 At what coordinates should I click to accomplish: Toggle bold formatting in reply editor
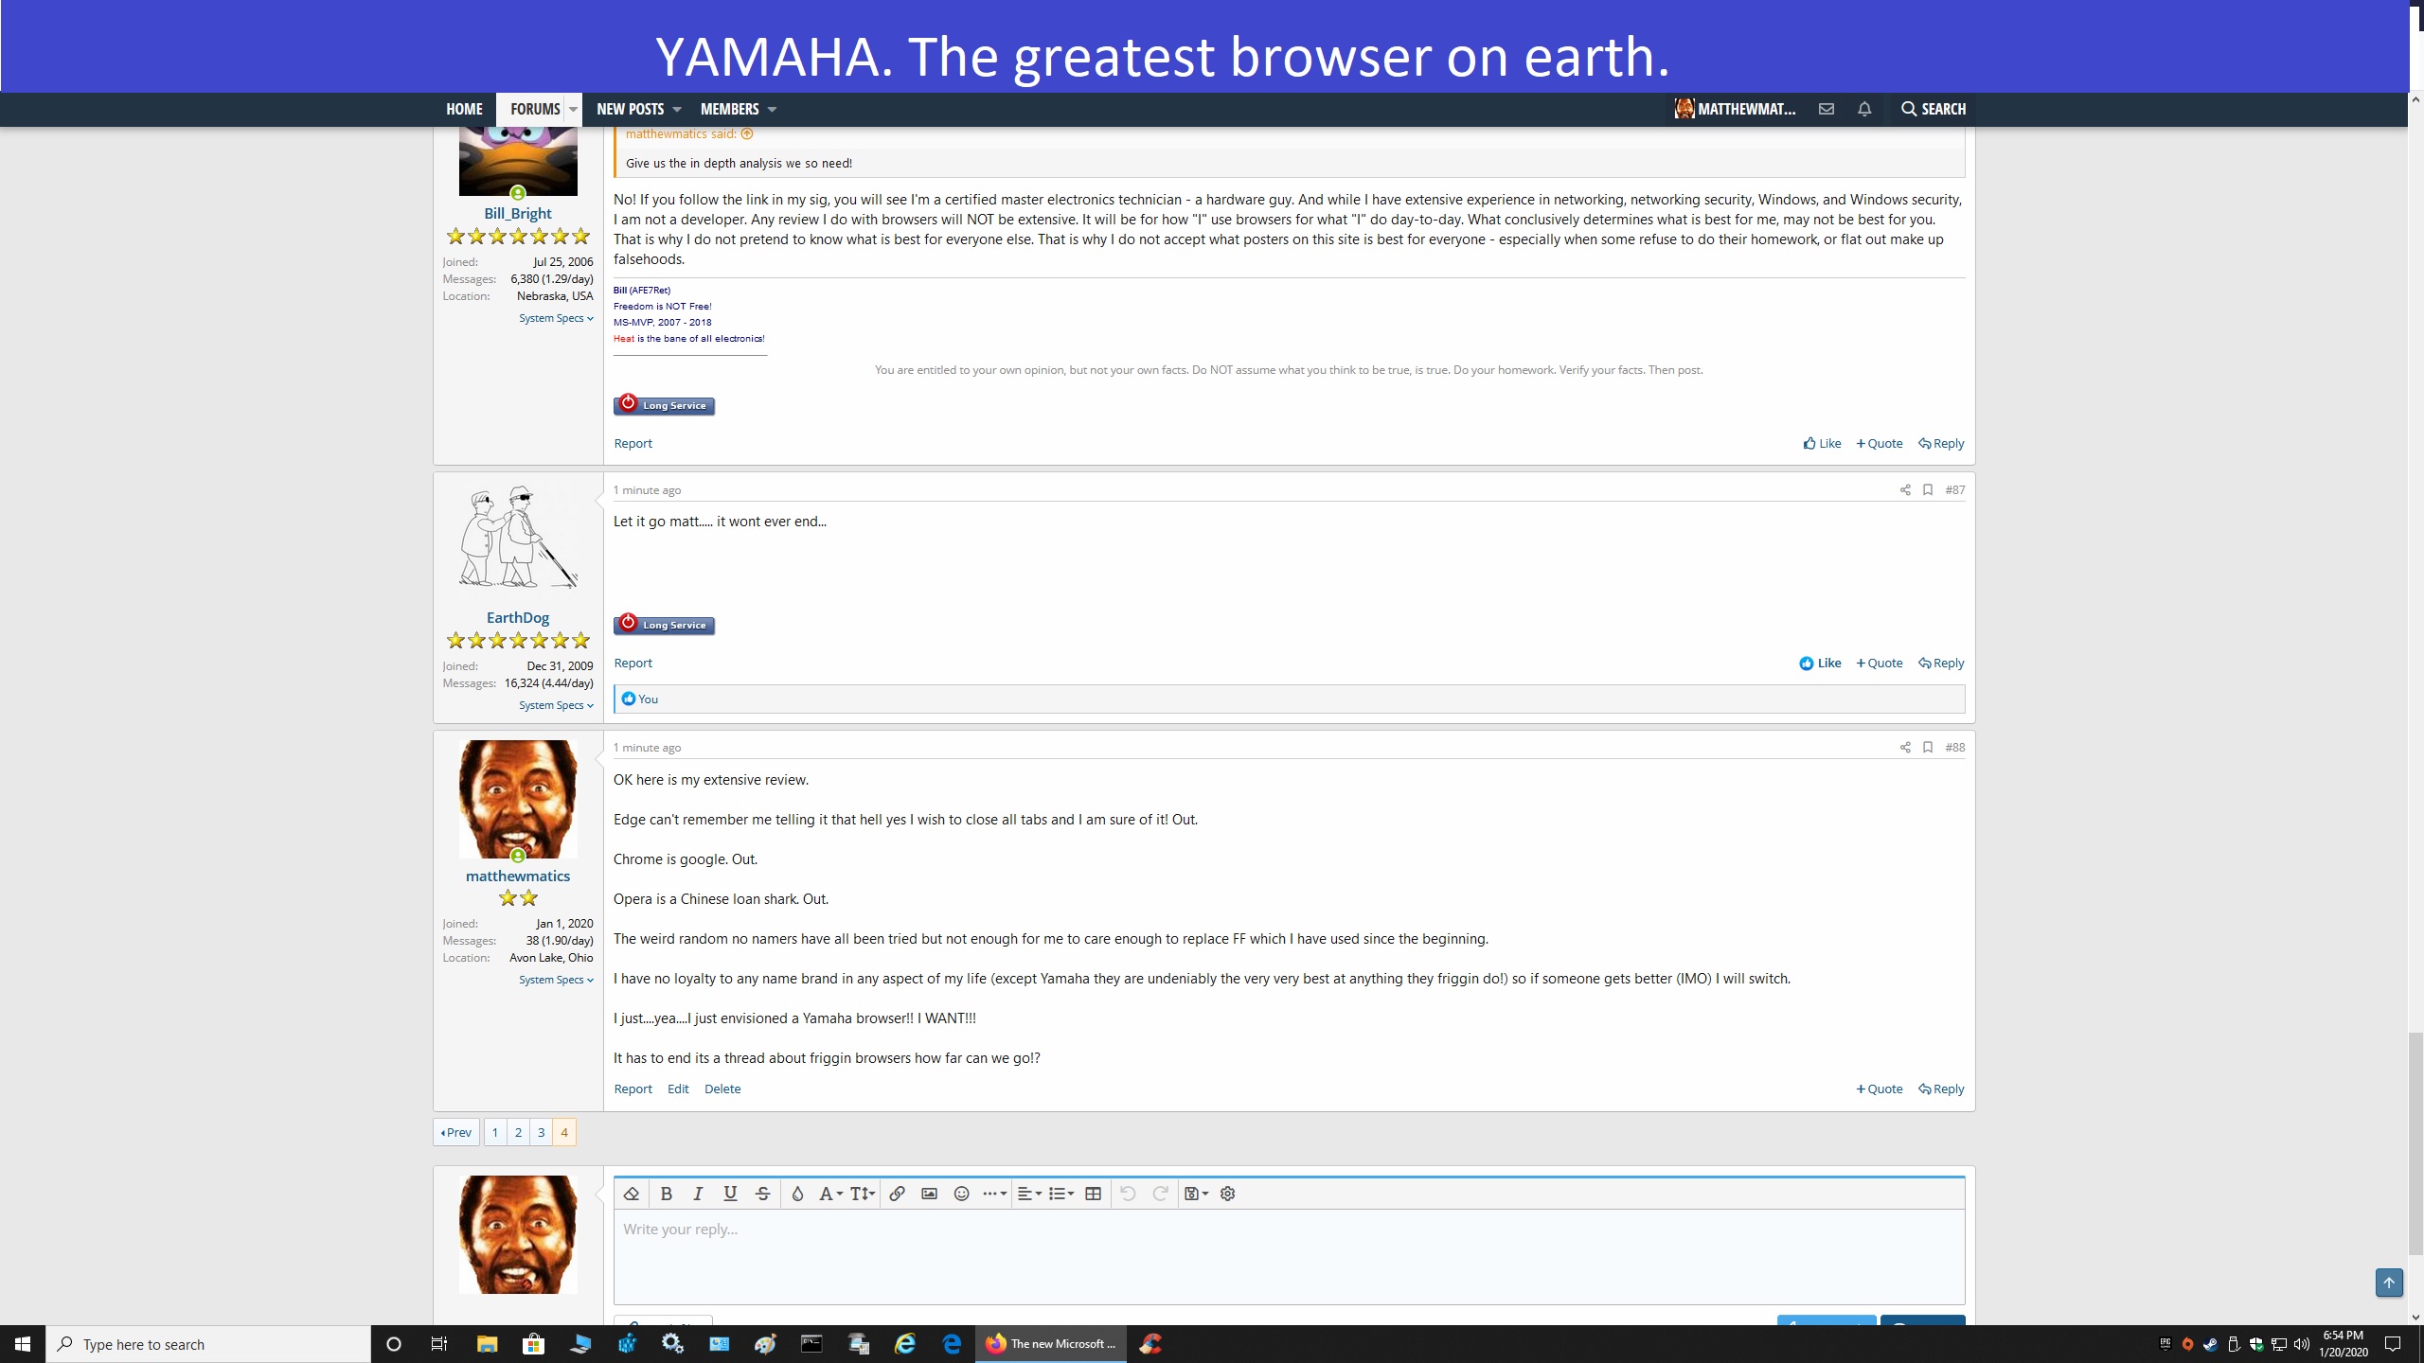[666, 1194]
